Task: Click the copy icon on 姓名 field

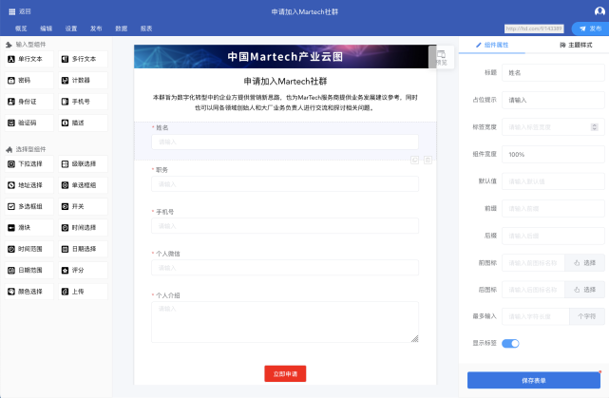Action: pyautogui.click(x=415, y=160)
